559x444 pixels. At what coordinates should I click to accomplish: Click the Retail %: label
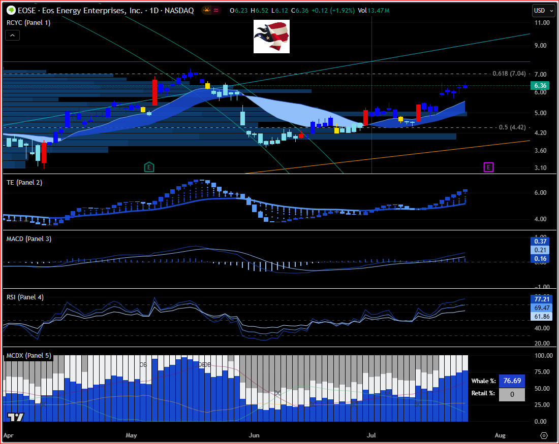pos(483,393)
